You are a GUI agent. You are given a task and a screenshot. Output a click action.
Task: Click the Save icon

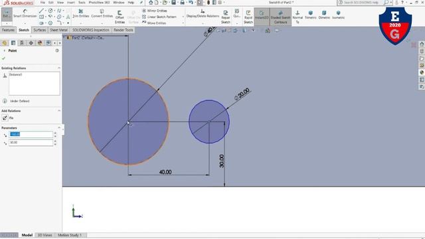tap(173, 3)
